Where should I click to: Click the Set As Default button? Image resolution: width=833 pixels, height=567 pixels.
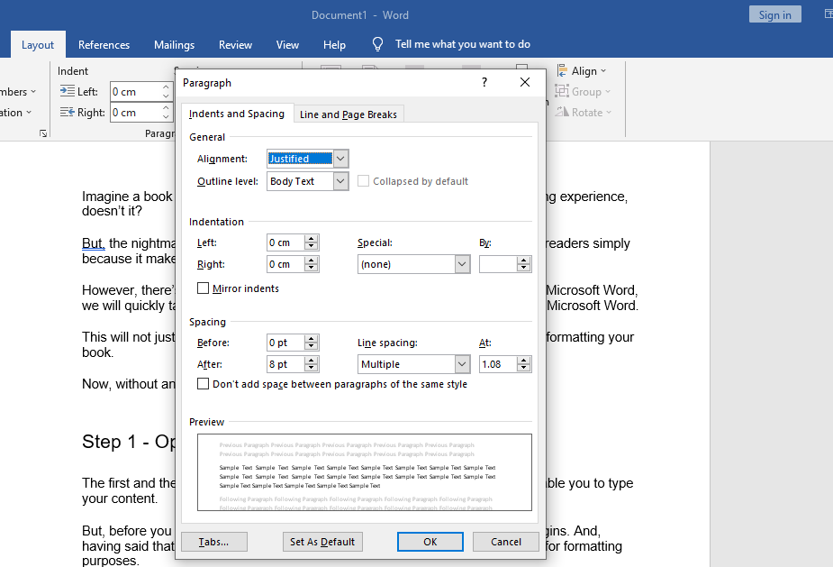[x=322, y=542]
